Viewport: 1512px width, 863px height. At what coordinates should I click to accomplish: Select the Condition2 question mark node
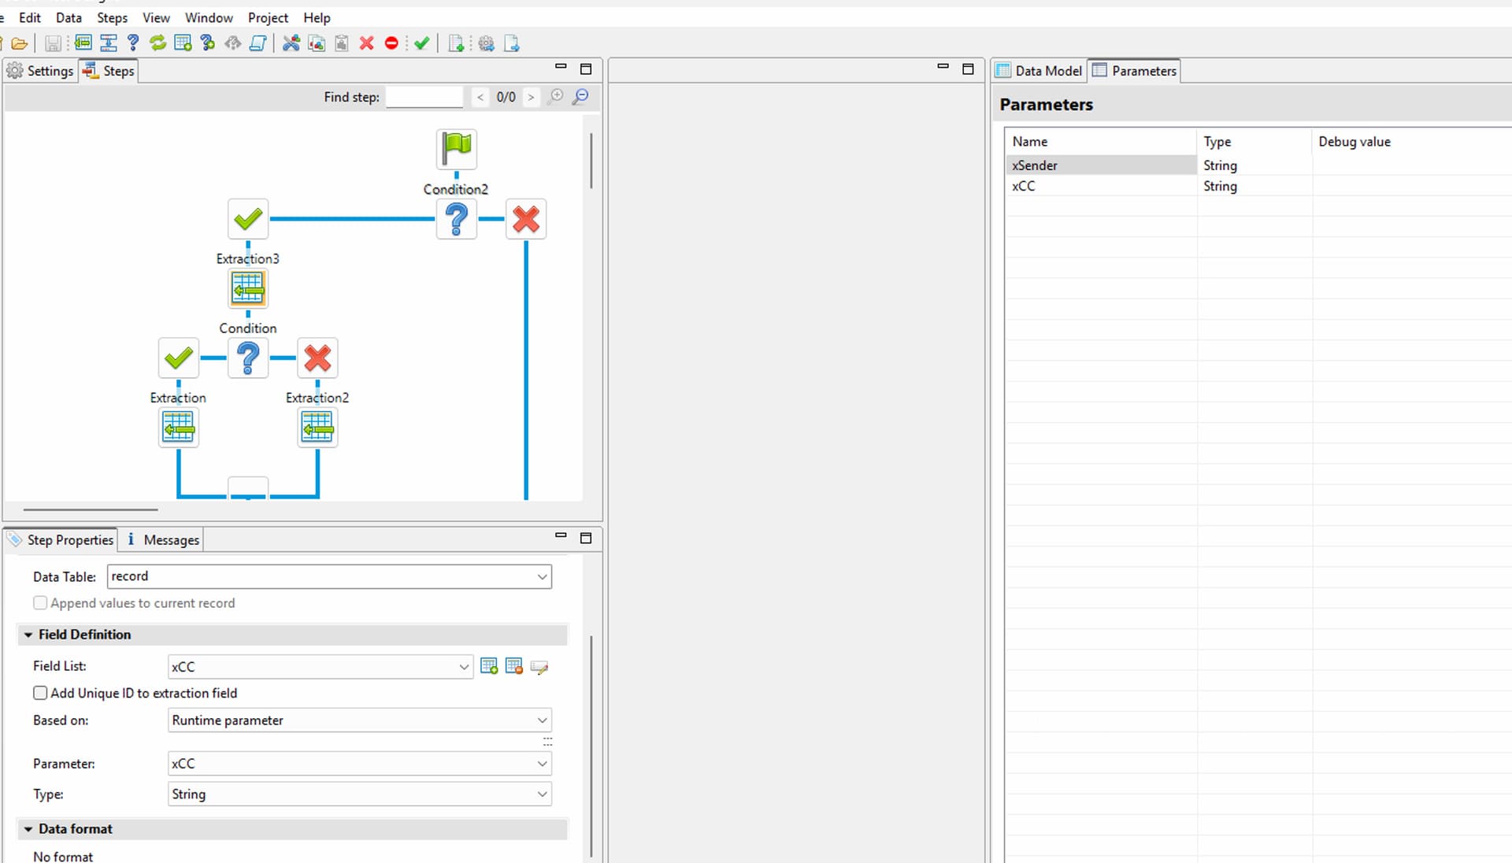[x=456, y=219]
